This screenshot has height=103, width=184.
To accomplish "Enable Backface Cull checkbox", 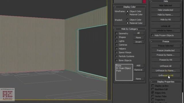I will click(x=153, y=89).
